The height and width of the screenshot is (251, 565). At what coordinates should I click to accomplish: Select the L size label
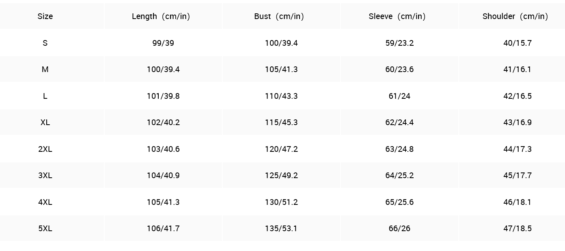click(x=45, y=96)
